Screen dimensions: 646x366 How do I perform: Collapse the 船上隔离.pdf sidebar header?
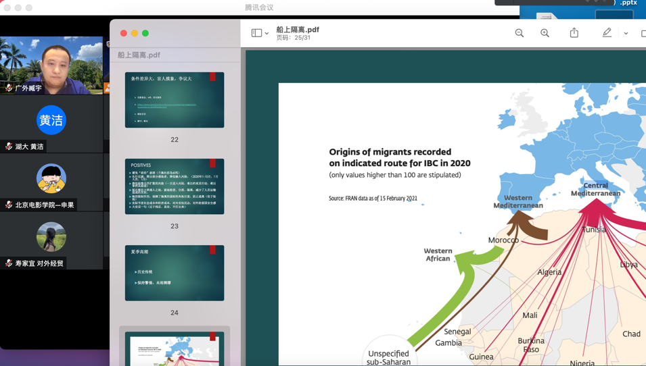(x=139, y=55)
